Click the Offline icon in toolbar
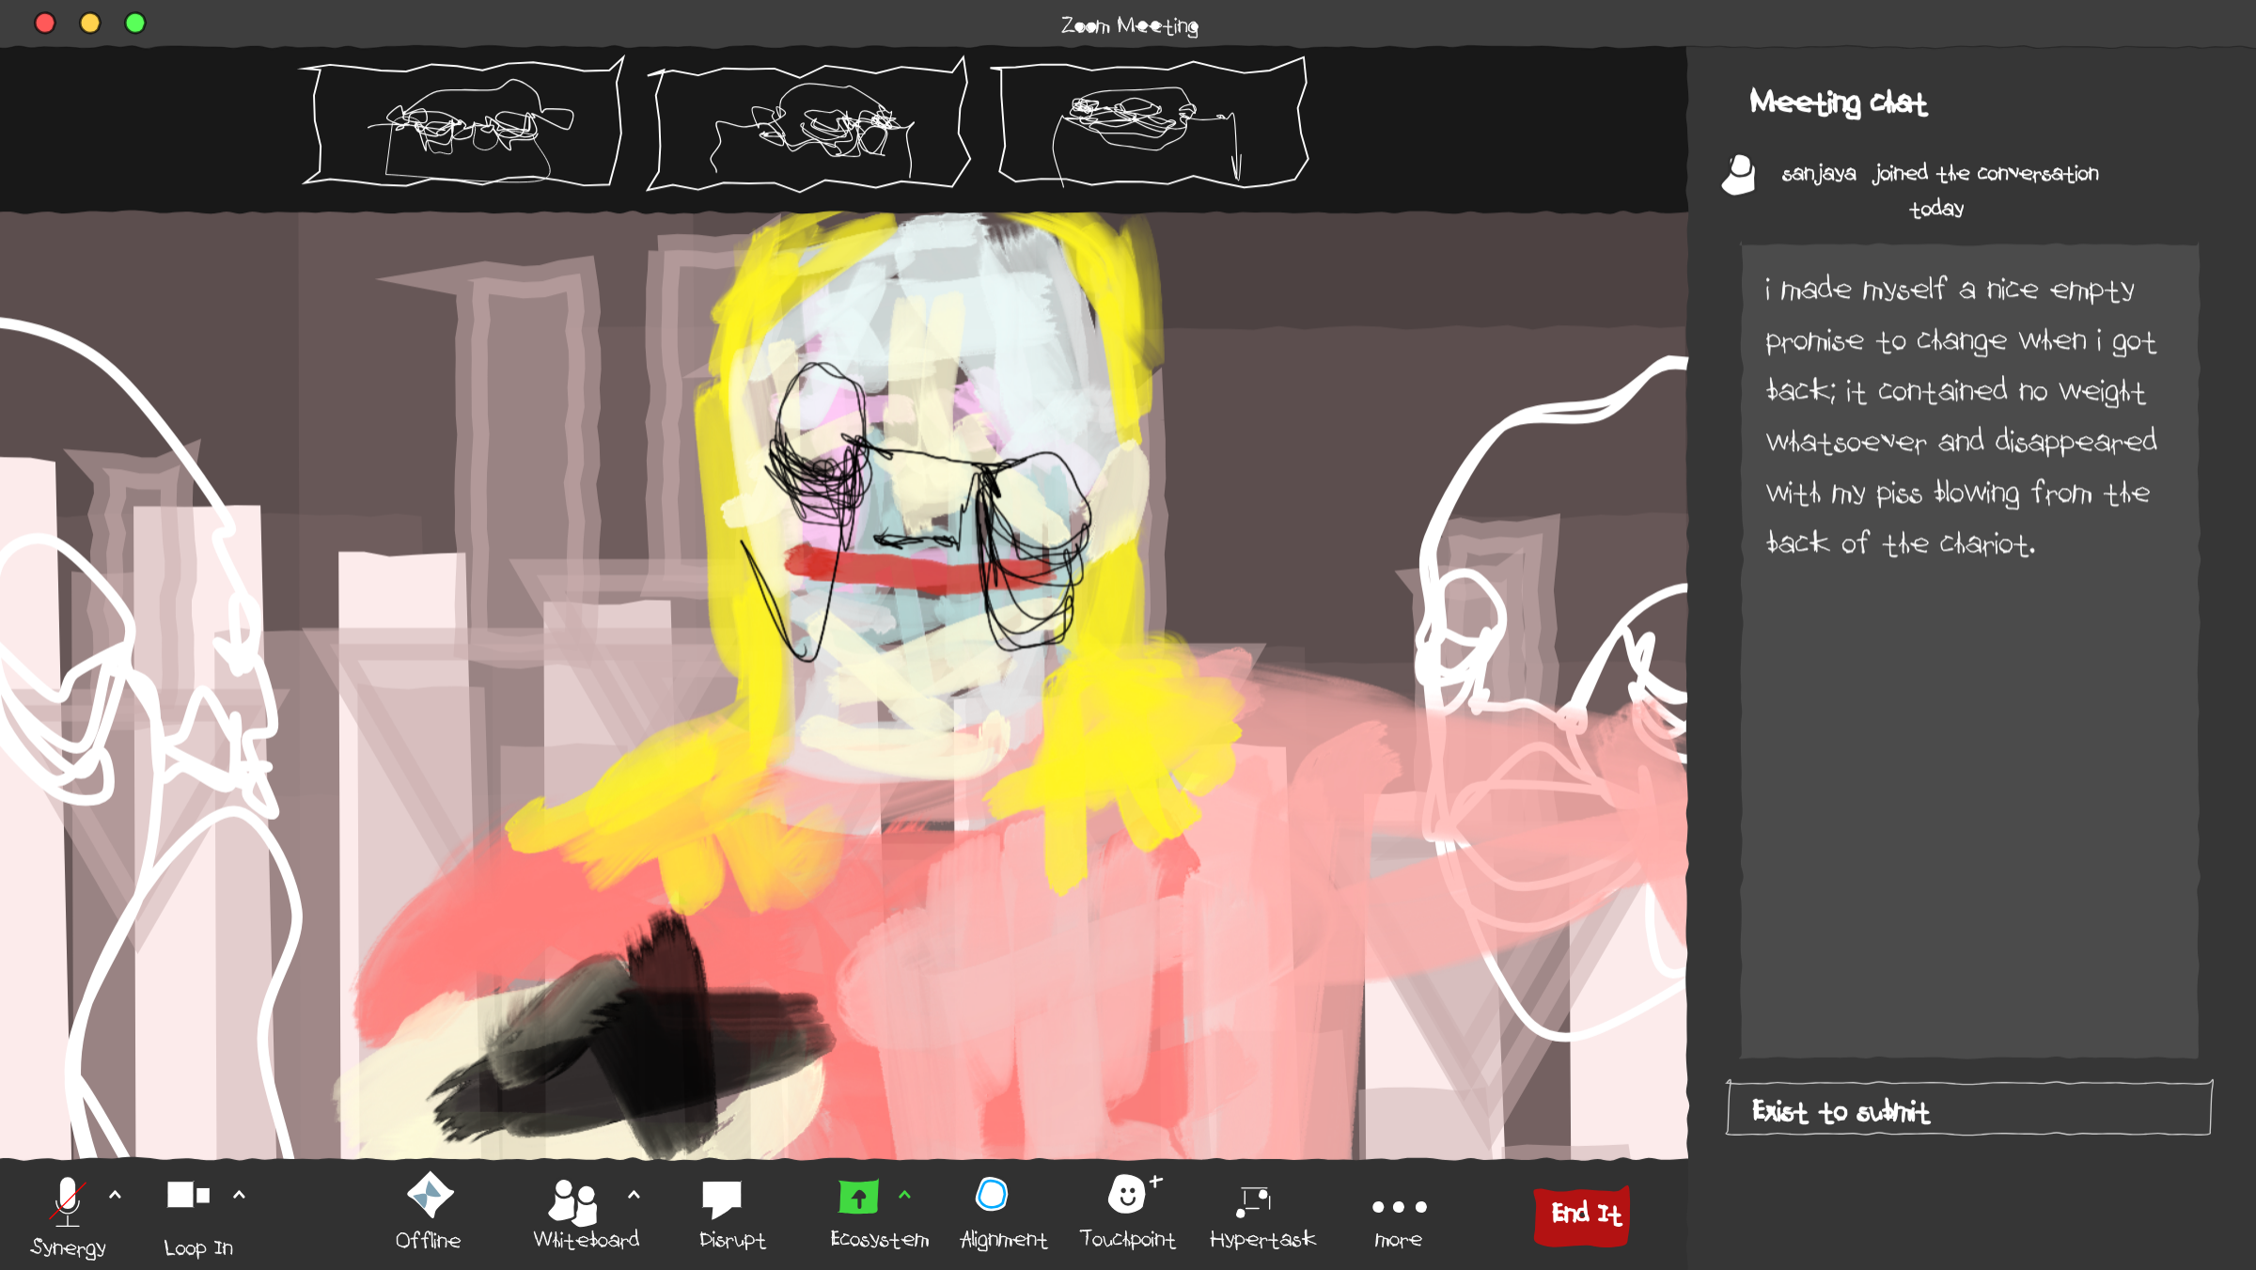The height and width of the screenshot is (1270, 2256). coord(430,1196)
